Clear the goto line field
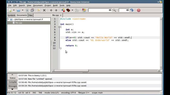The image size is (170, 95). coord(127,10)
